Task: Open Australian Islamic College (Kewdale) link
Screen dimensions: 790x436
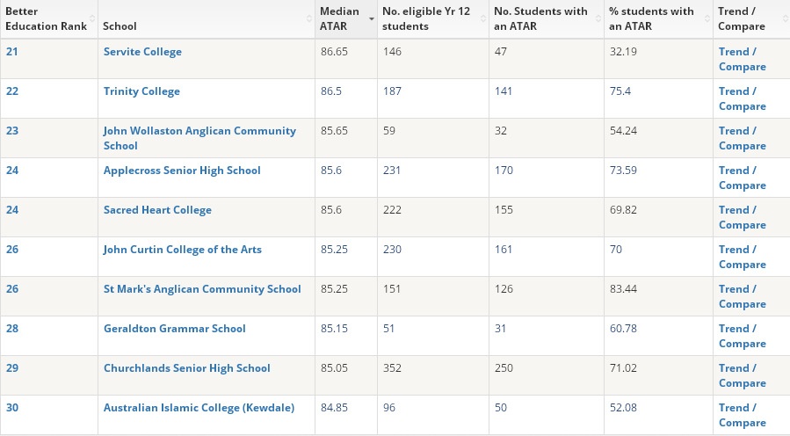Action: click(199, 408)
